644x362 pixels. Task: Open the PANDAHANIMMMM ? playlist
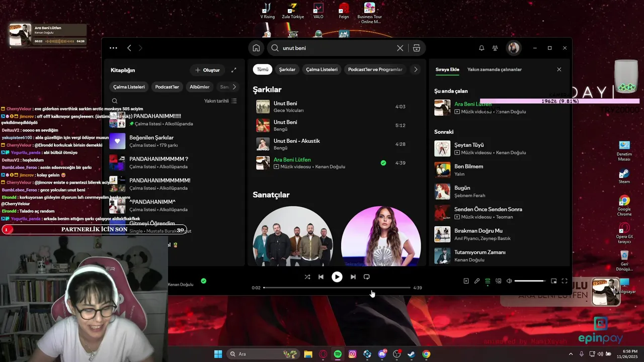[174, 162]
